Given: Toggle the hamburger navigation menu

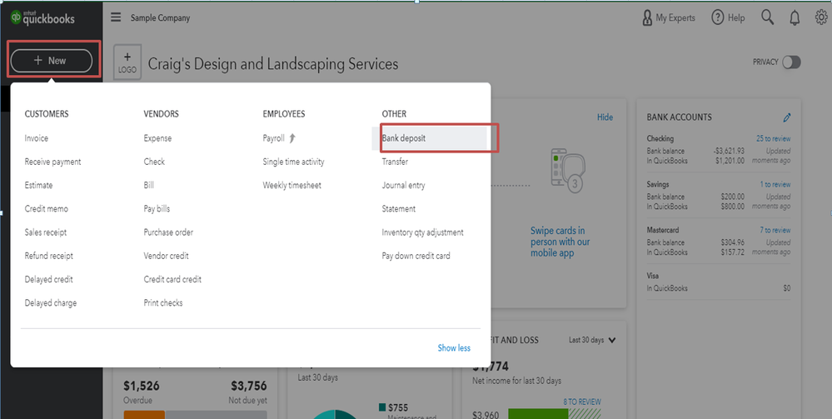Looking at the screenshot, I should click(x=116, y=17).
